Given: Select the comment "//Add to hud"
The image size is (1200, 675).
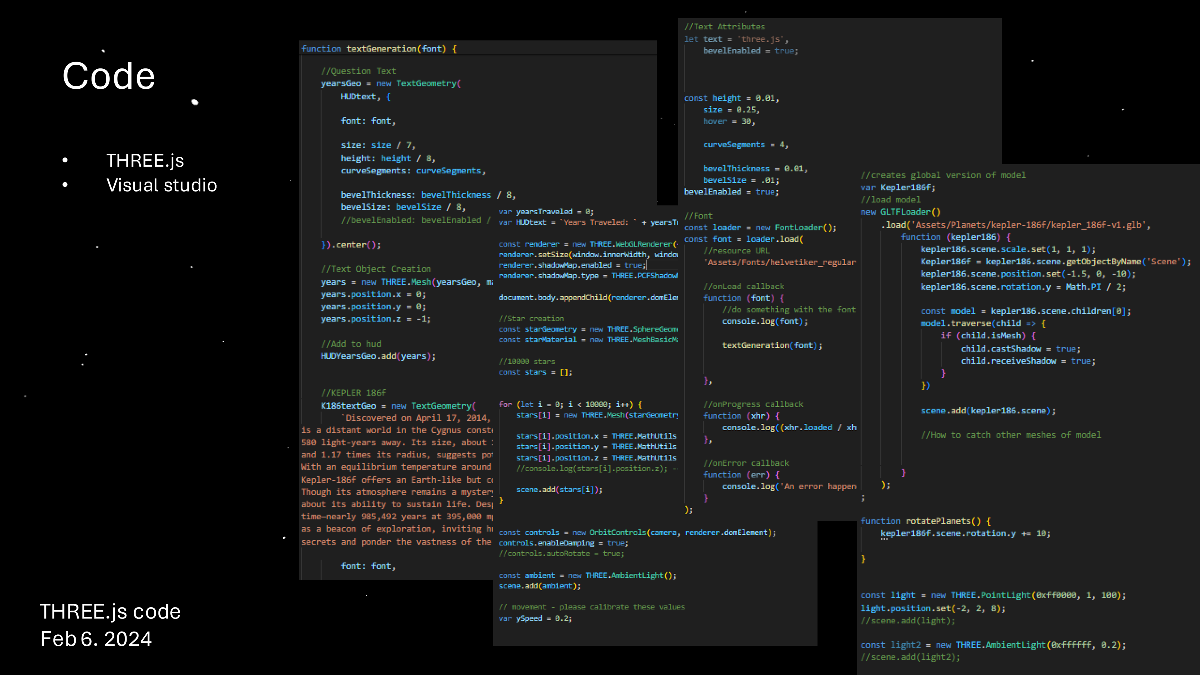Looking at the screenshot, I should (351, 344).
